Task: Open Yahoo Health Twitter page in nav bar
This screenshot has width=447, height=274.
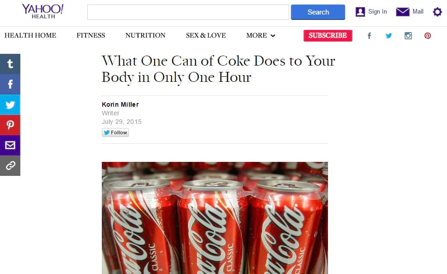Action: pos(389,36)
